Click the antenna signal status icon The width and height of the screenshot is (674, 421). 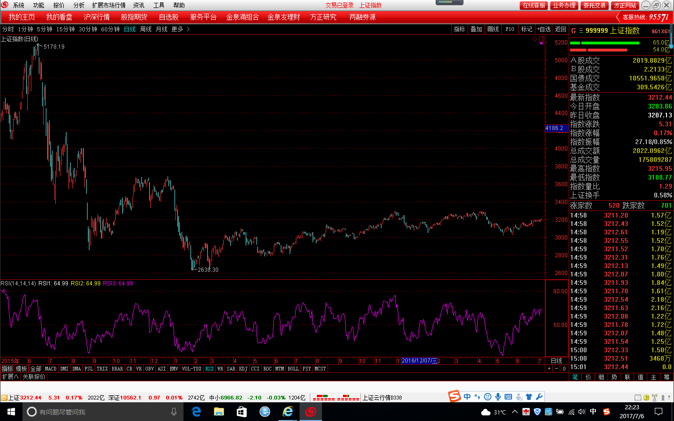[x=654, y=398]
